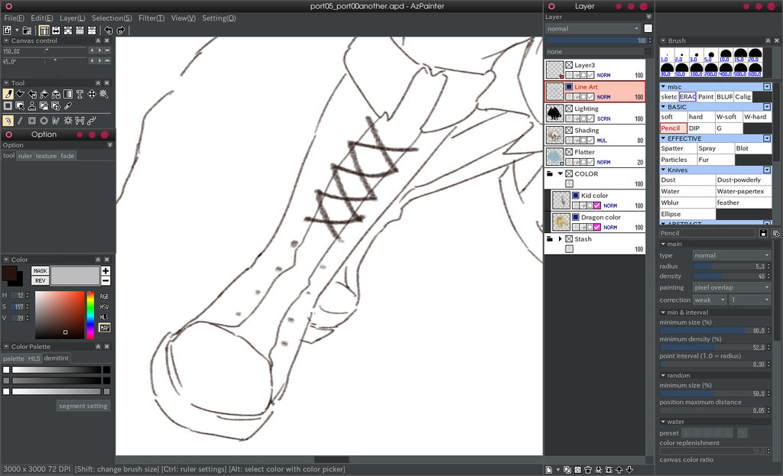This screenshot has width=783, height=476.
Task: Select the Brush tool in Tool panel
Action: click(8, 94)
